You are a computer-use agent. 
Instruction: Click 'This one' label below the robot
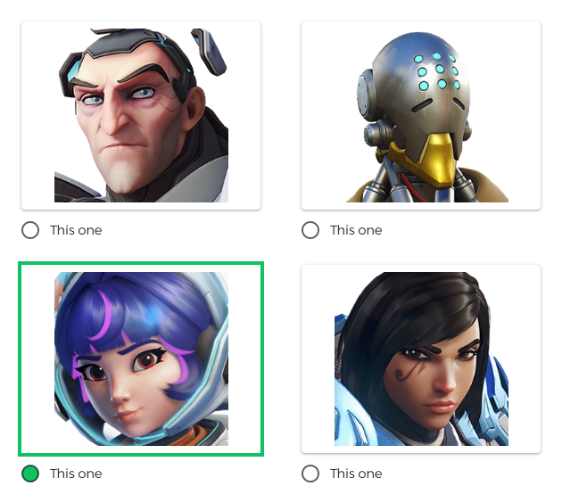[x=356, y=230]
